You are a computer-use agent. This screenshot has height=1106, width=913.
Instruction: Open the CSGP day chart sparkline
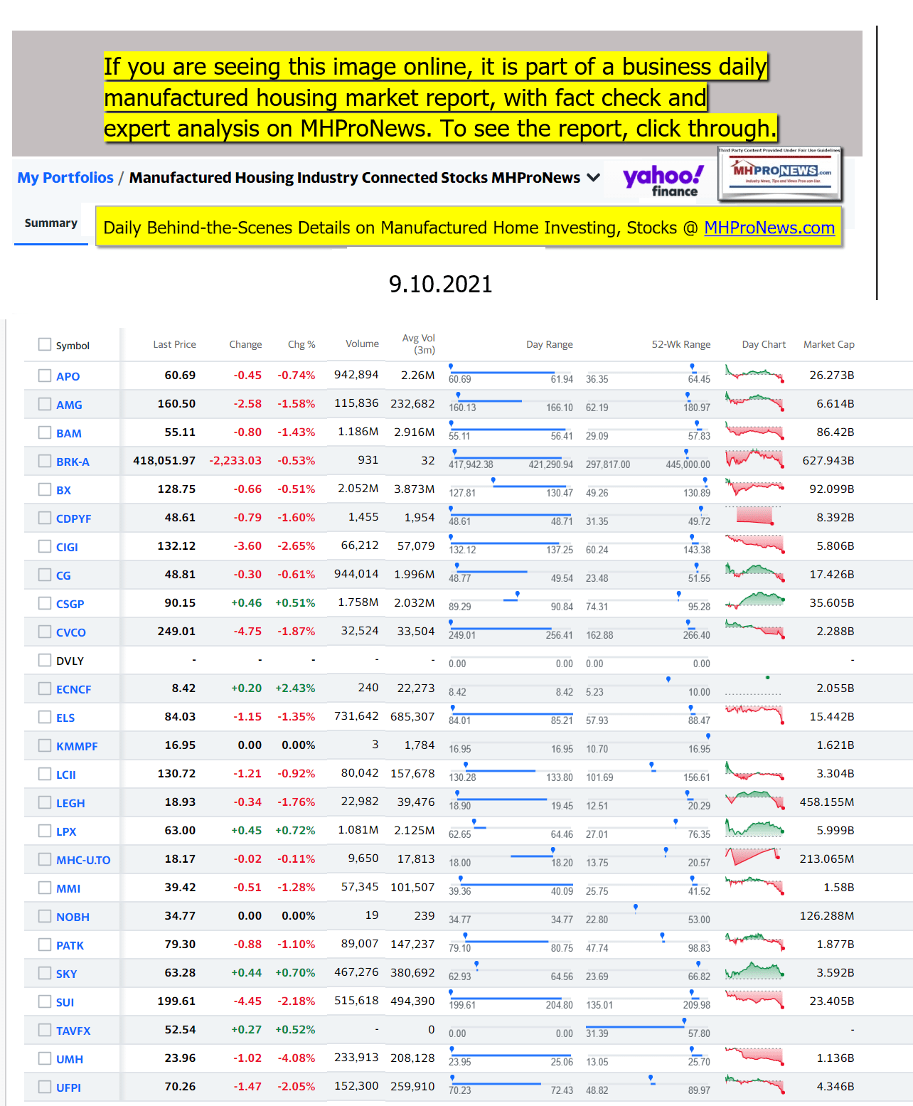tap(754, 601)
